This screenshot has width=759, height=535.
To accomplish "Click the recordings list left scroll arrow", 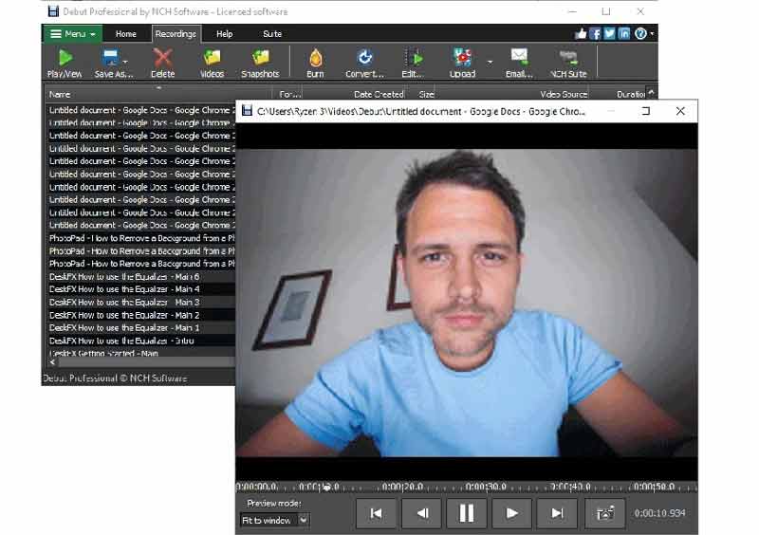I will click(52, 362).
